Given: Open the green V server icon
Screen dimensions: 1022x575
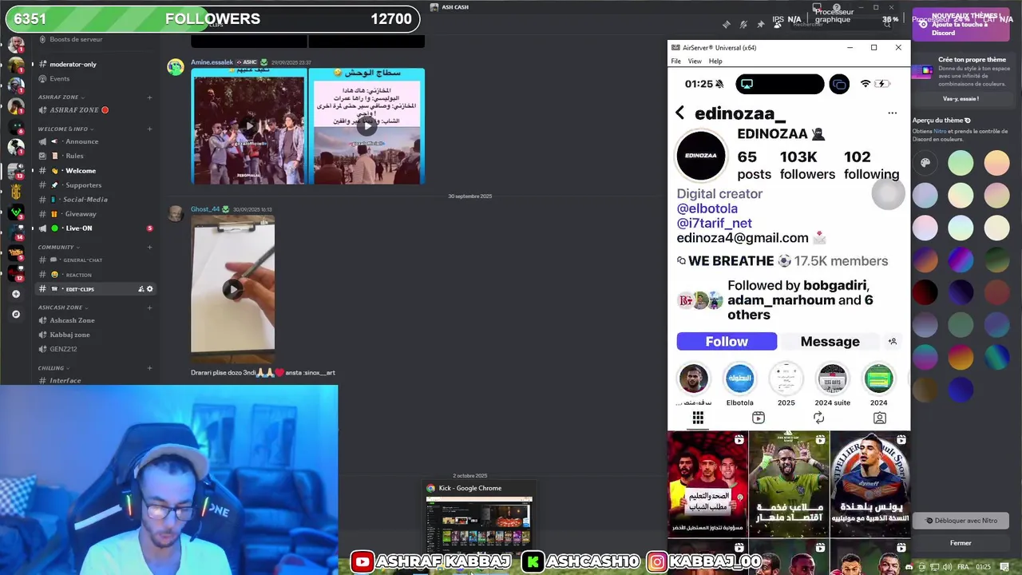Looking at the screenshot, I should 16,212.
